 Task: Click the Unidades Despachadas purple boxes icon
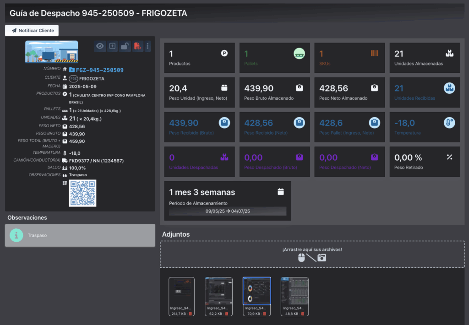pos(224,157)
